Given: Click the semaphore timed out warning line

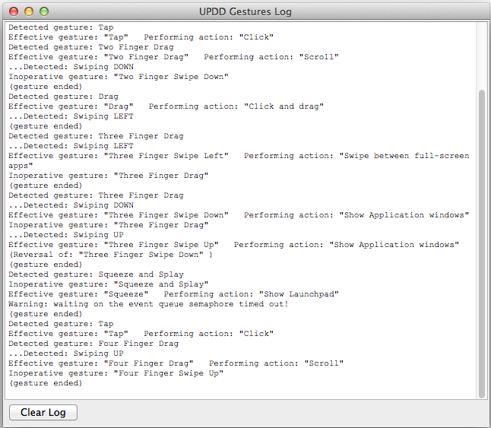Looking at the screenshot, I should point(148,304).
